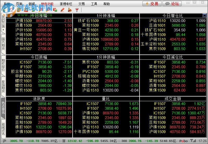The height and width of the screenshot is (144, 208).
Task: Click the 活跃度 panel header
Action: click(x=39, y=99)
